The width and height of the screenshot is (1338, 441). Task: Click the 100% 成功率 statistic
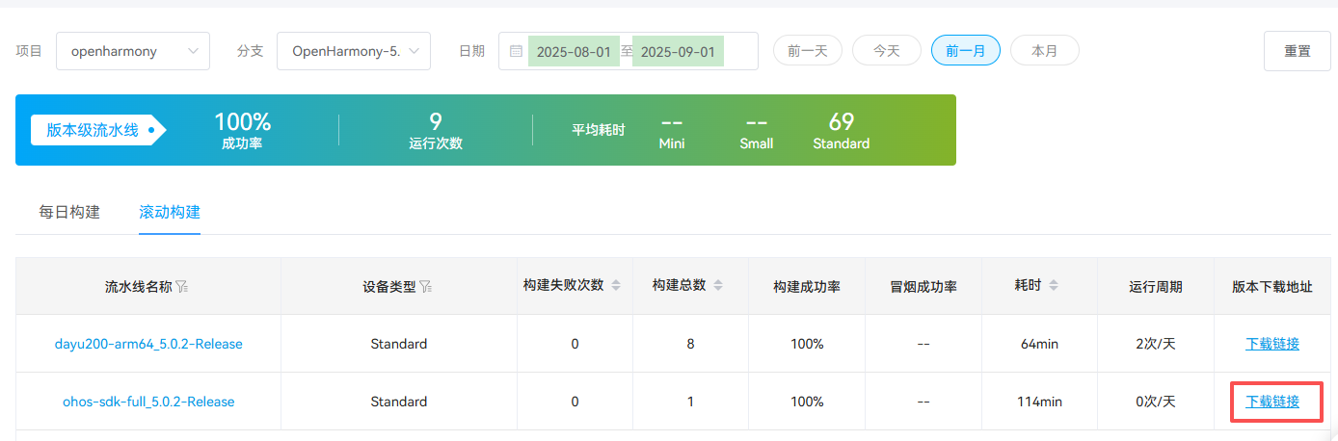pyautogui.click(x=242, y=131)
